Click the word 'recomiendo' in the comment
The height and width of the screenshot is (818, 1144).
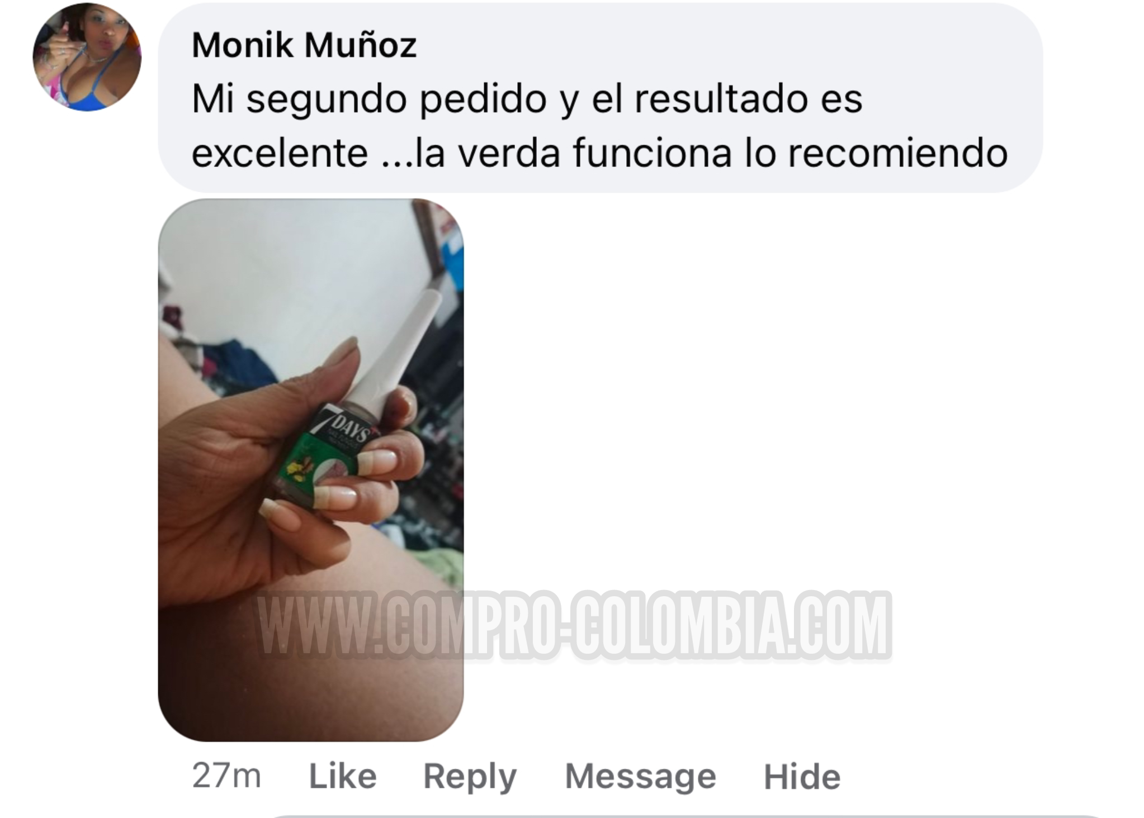point(898,153)
